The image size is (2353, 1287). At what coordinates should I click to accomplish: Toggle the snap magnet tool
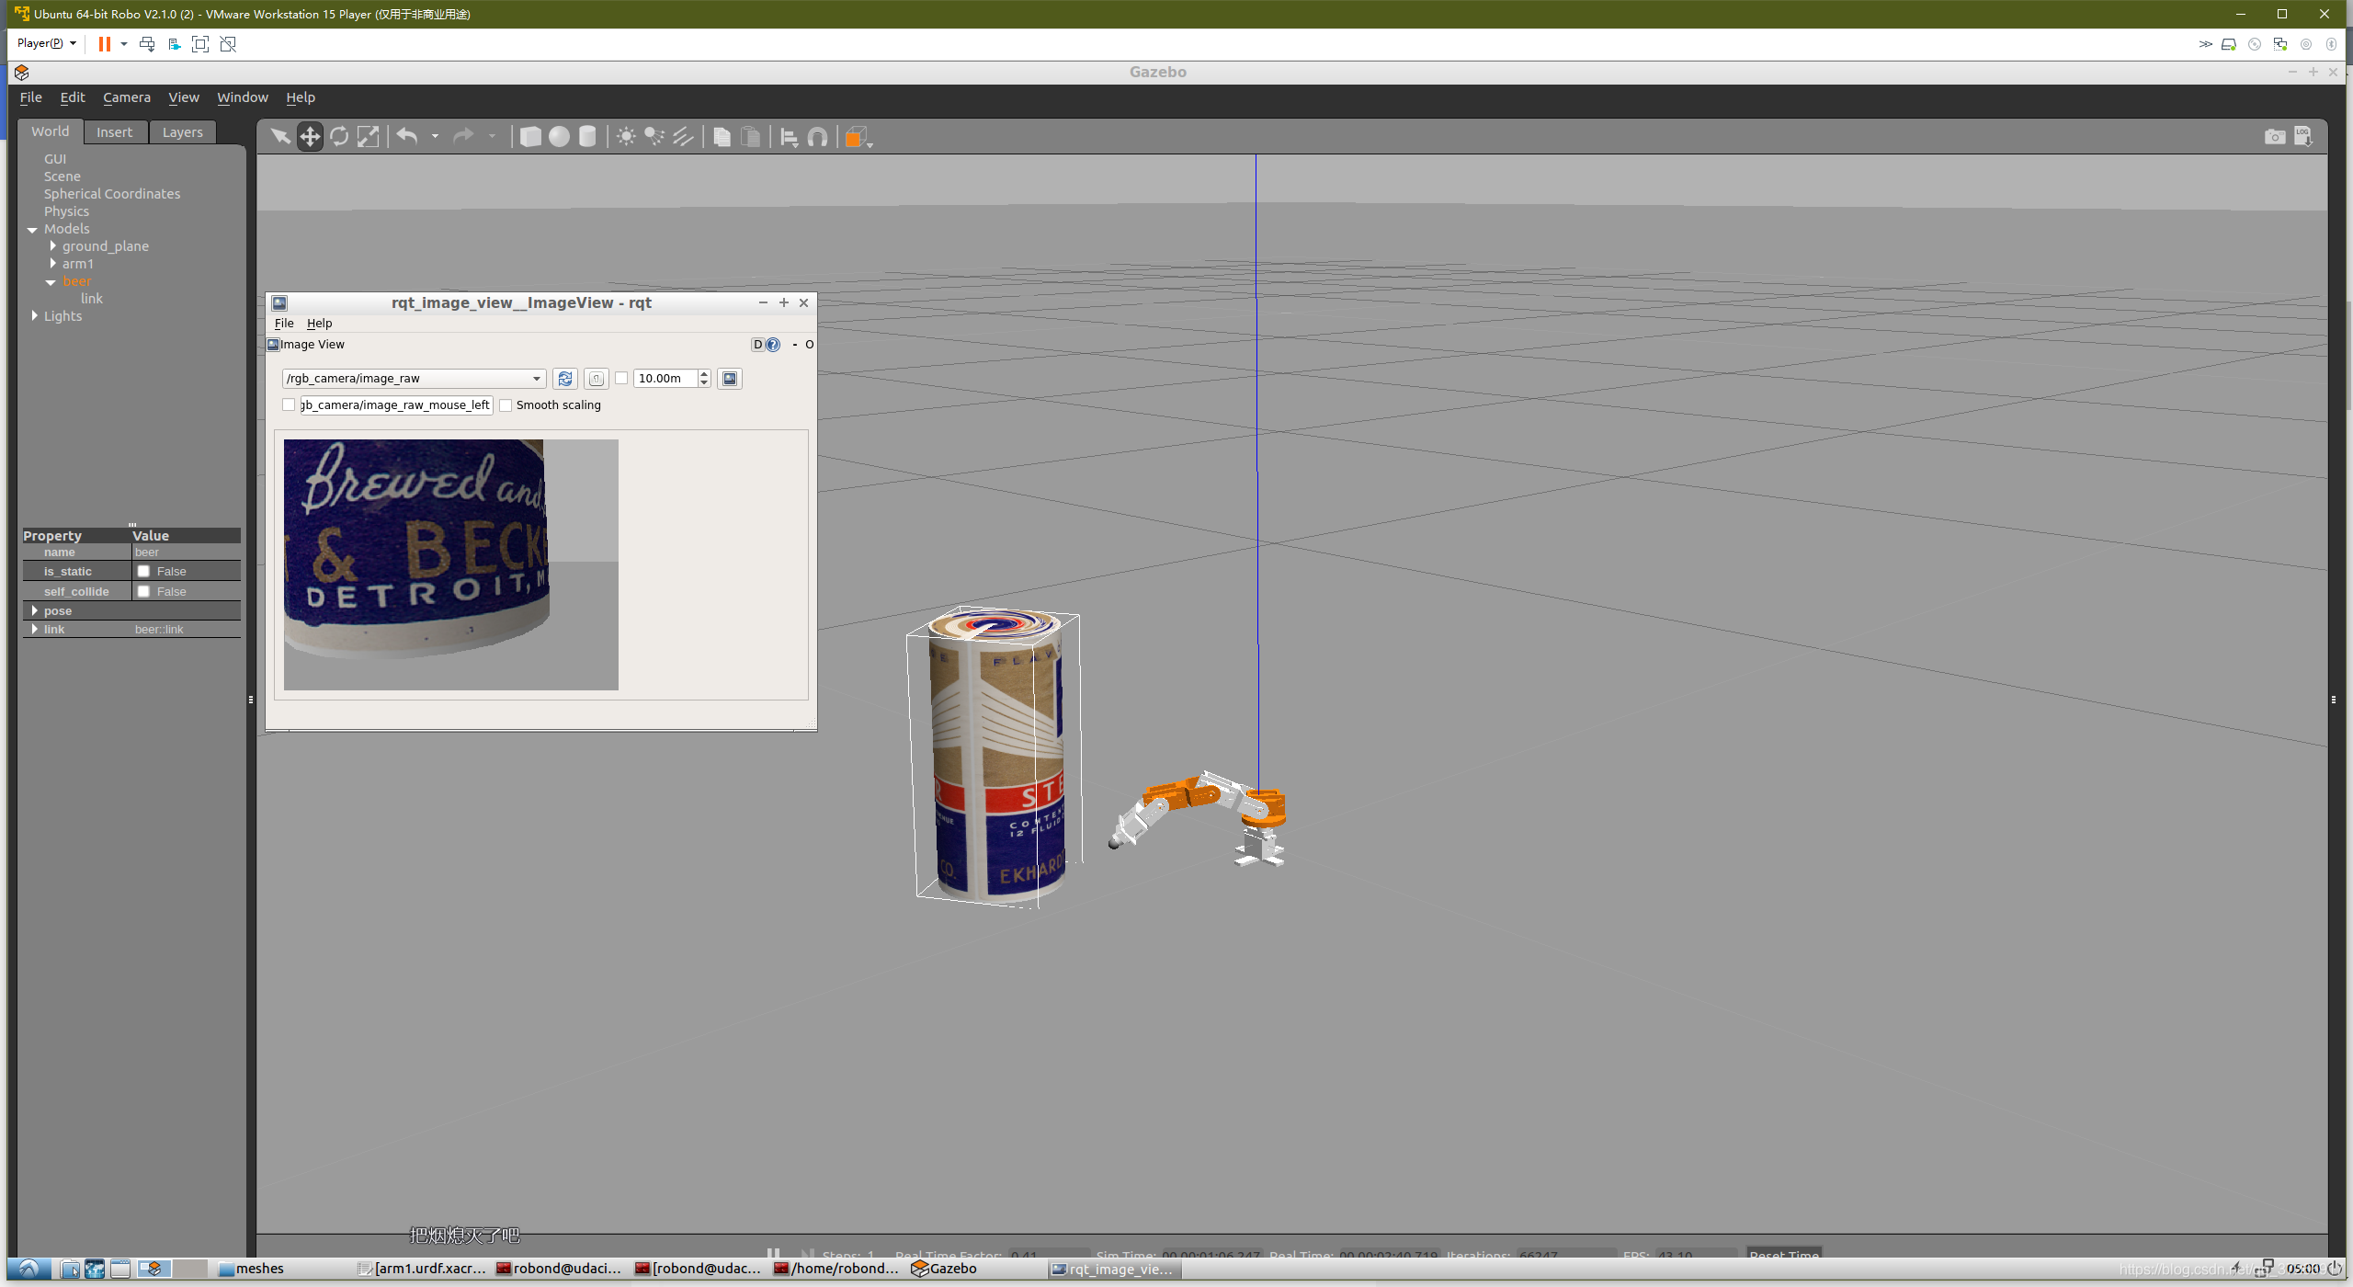click(817, 137)
